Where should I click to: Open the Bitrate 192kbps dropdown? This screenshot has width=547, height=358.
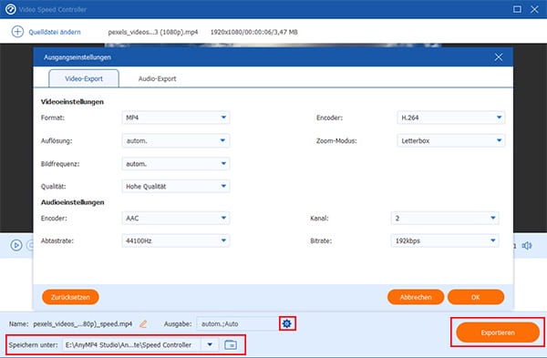[445, 240]
